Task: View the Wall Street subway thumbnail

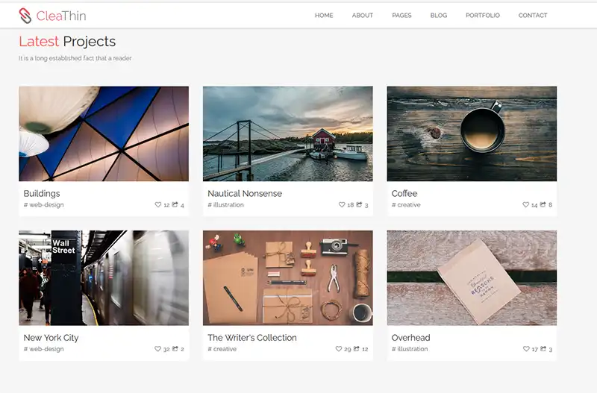Action: click(104, 277)
